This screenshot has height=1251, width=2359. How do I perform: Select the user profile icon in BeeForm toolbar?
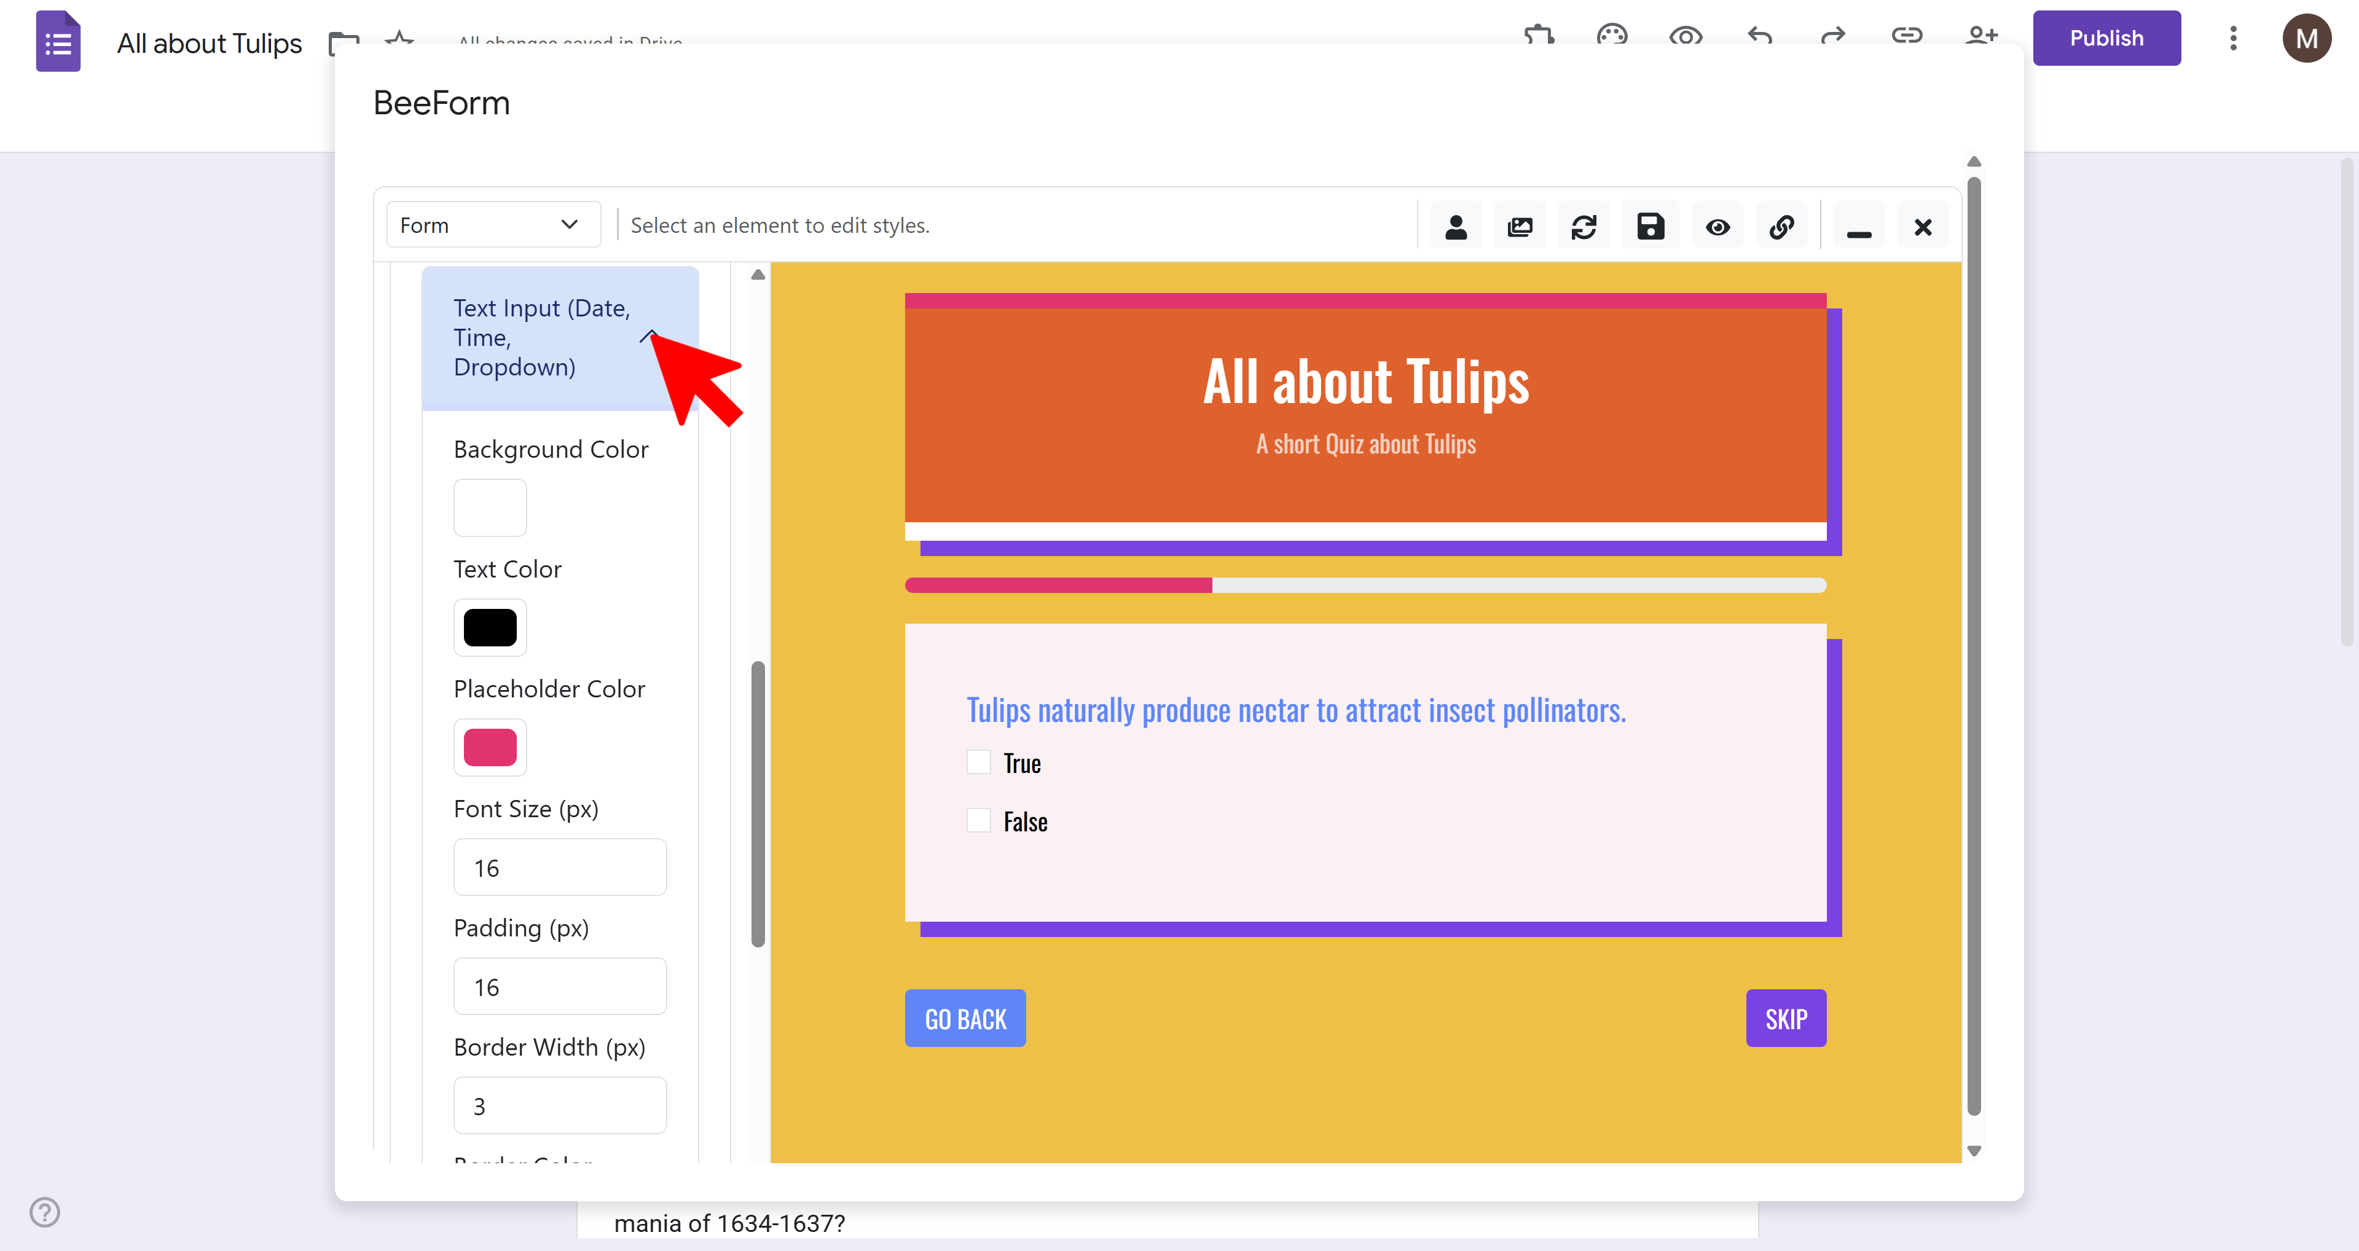1456,225
